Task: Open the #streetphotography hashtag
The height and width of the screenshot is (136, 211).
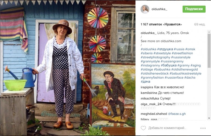Action: (156, 57)
